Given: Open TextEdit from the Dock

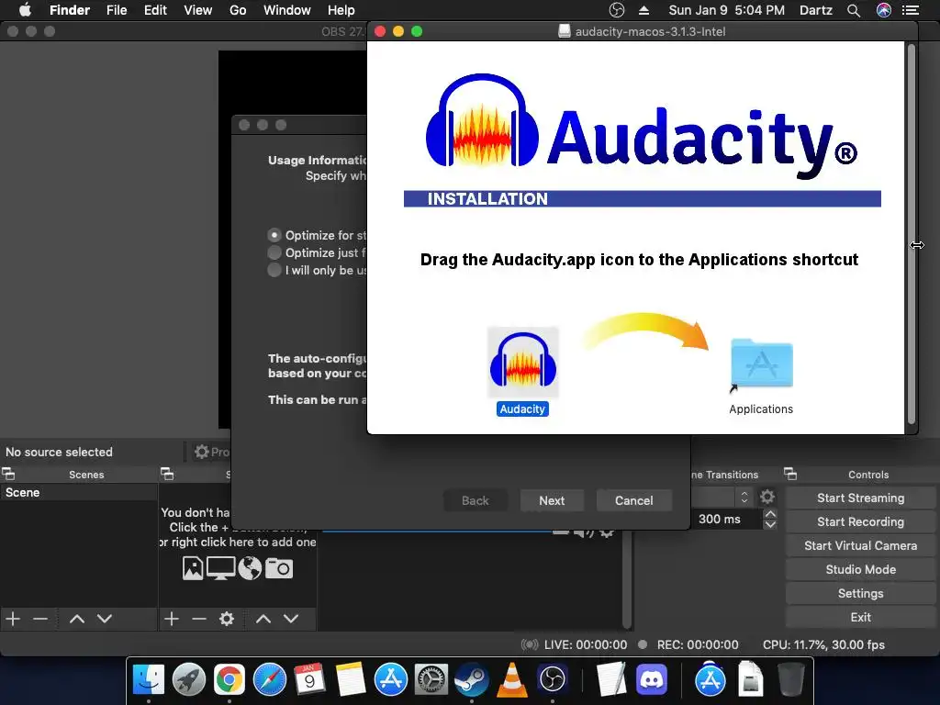Looking at the screenshot, I should point(611,680).
